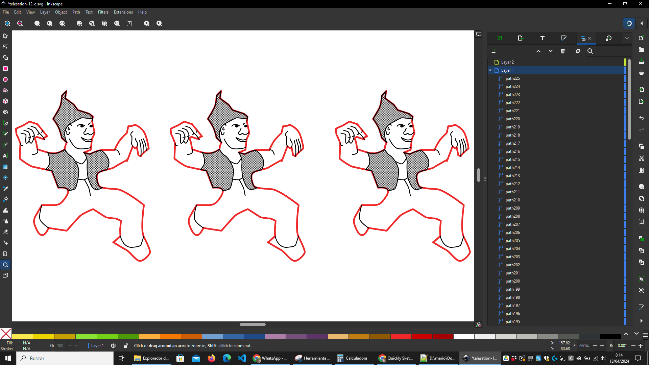The image size is (649, 365).
Task: Click the no-color X swatch
Action: pyautogui.click(x=6, y=334)
